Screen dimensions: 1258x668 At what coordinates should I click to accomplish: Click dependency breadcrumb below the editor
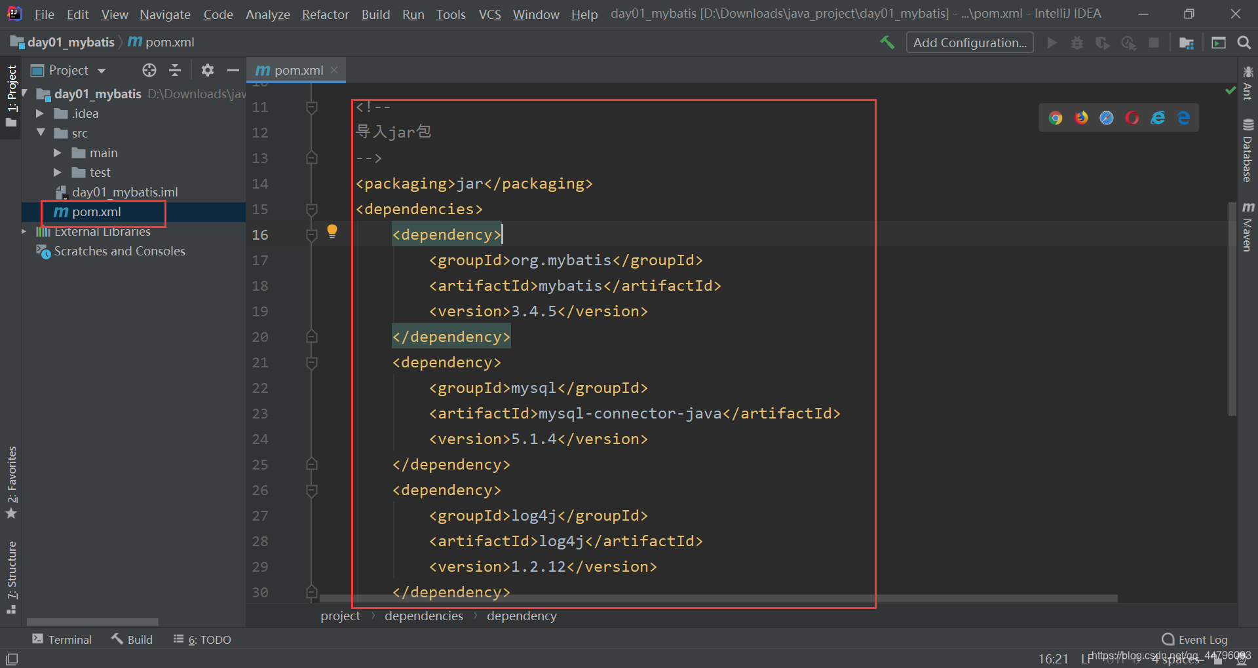coord(522,616)
